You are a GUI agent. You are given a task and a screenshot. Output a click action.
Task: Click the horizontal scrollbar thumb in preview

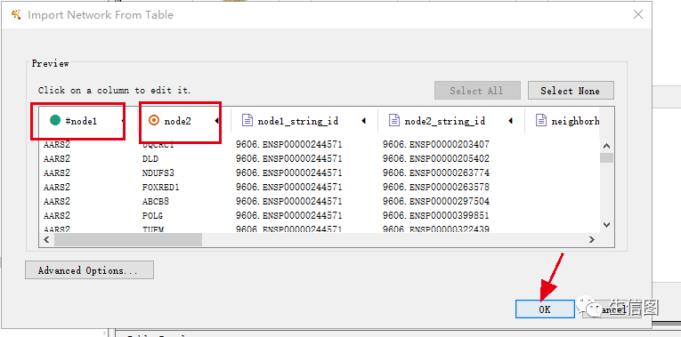tap(128, 239)
